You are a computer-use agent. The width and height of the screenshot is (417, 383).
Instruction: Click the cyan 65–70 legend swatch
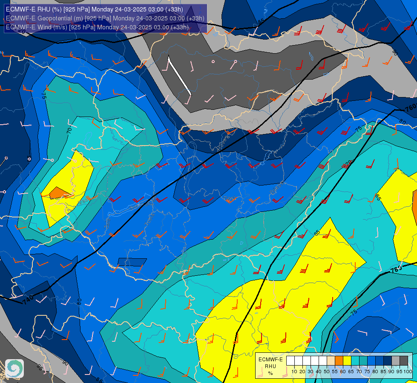tap(355, 360)
